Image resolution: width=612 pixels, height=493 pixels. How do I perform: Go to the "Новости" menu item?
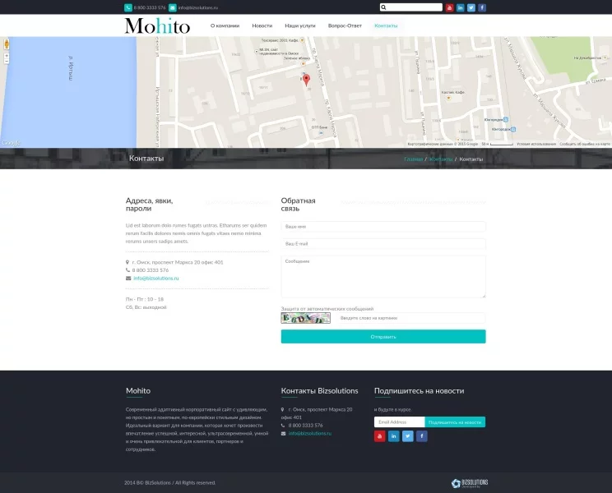tap(262, 25)
